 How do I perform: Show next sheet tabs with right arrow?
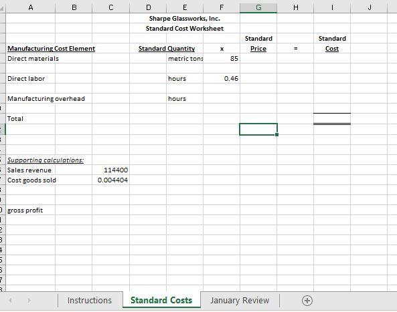(29, 301)
